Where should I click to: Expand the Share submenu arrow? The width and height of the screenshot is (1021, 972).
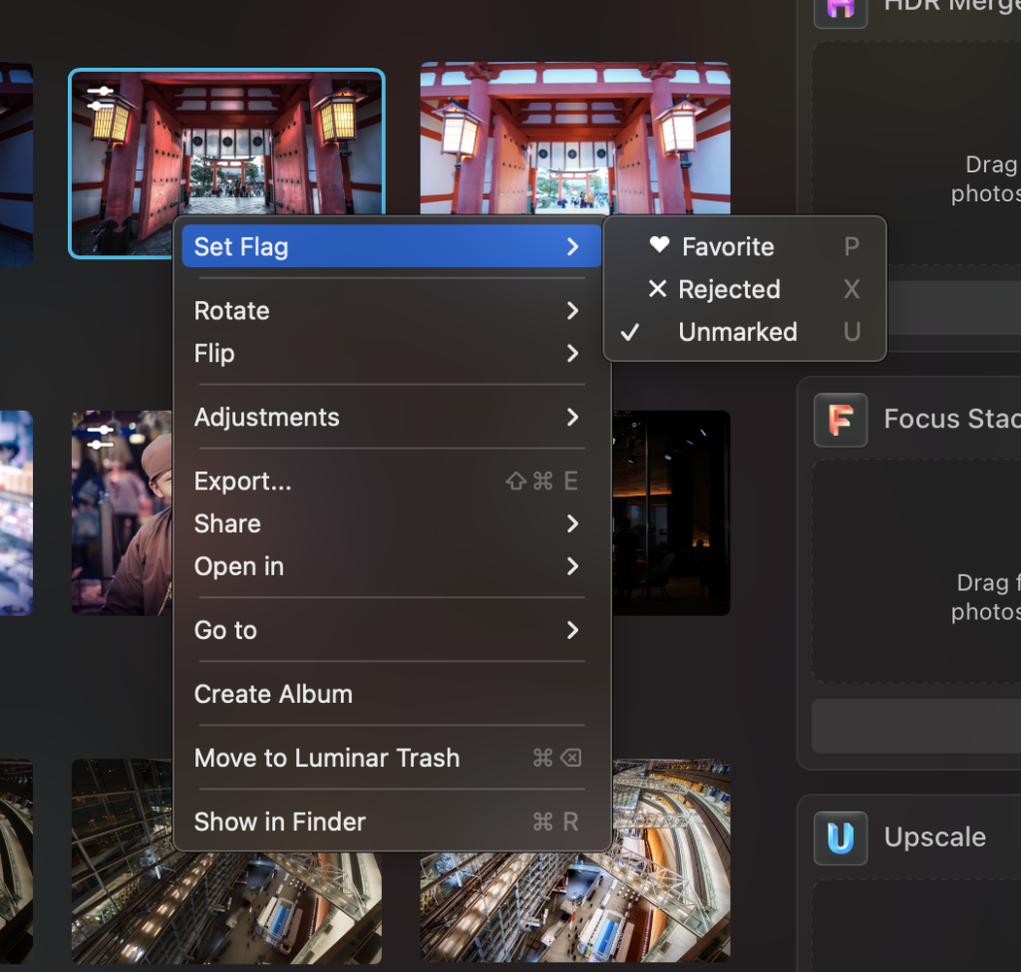coord(572,523)
